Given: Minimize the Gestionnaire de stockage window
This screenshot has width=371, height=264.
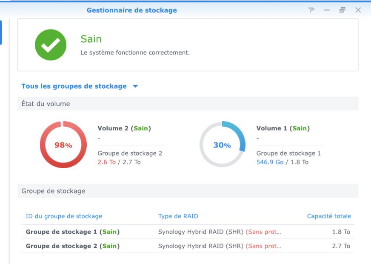Looking at the screenshot, I should [327, 10].
